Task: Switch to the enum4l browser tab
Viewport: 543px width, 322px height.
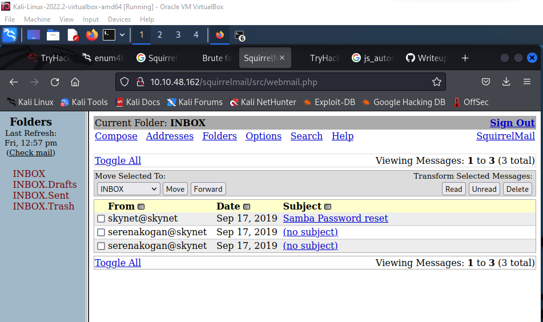Action: point(103,58)
